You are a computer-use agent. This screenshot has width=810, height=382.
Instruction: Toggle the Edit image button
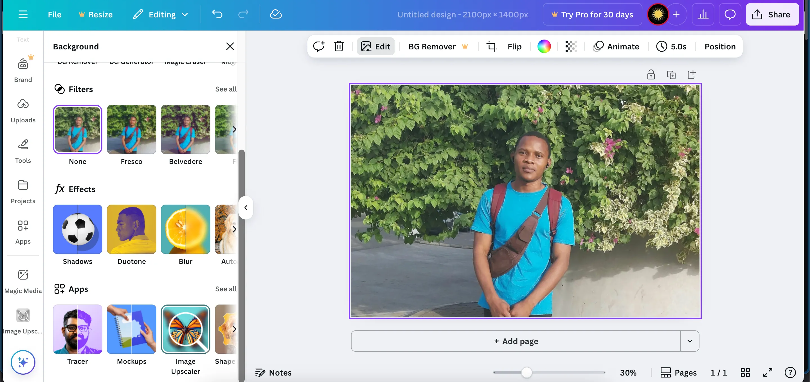(375, 47)
